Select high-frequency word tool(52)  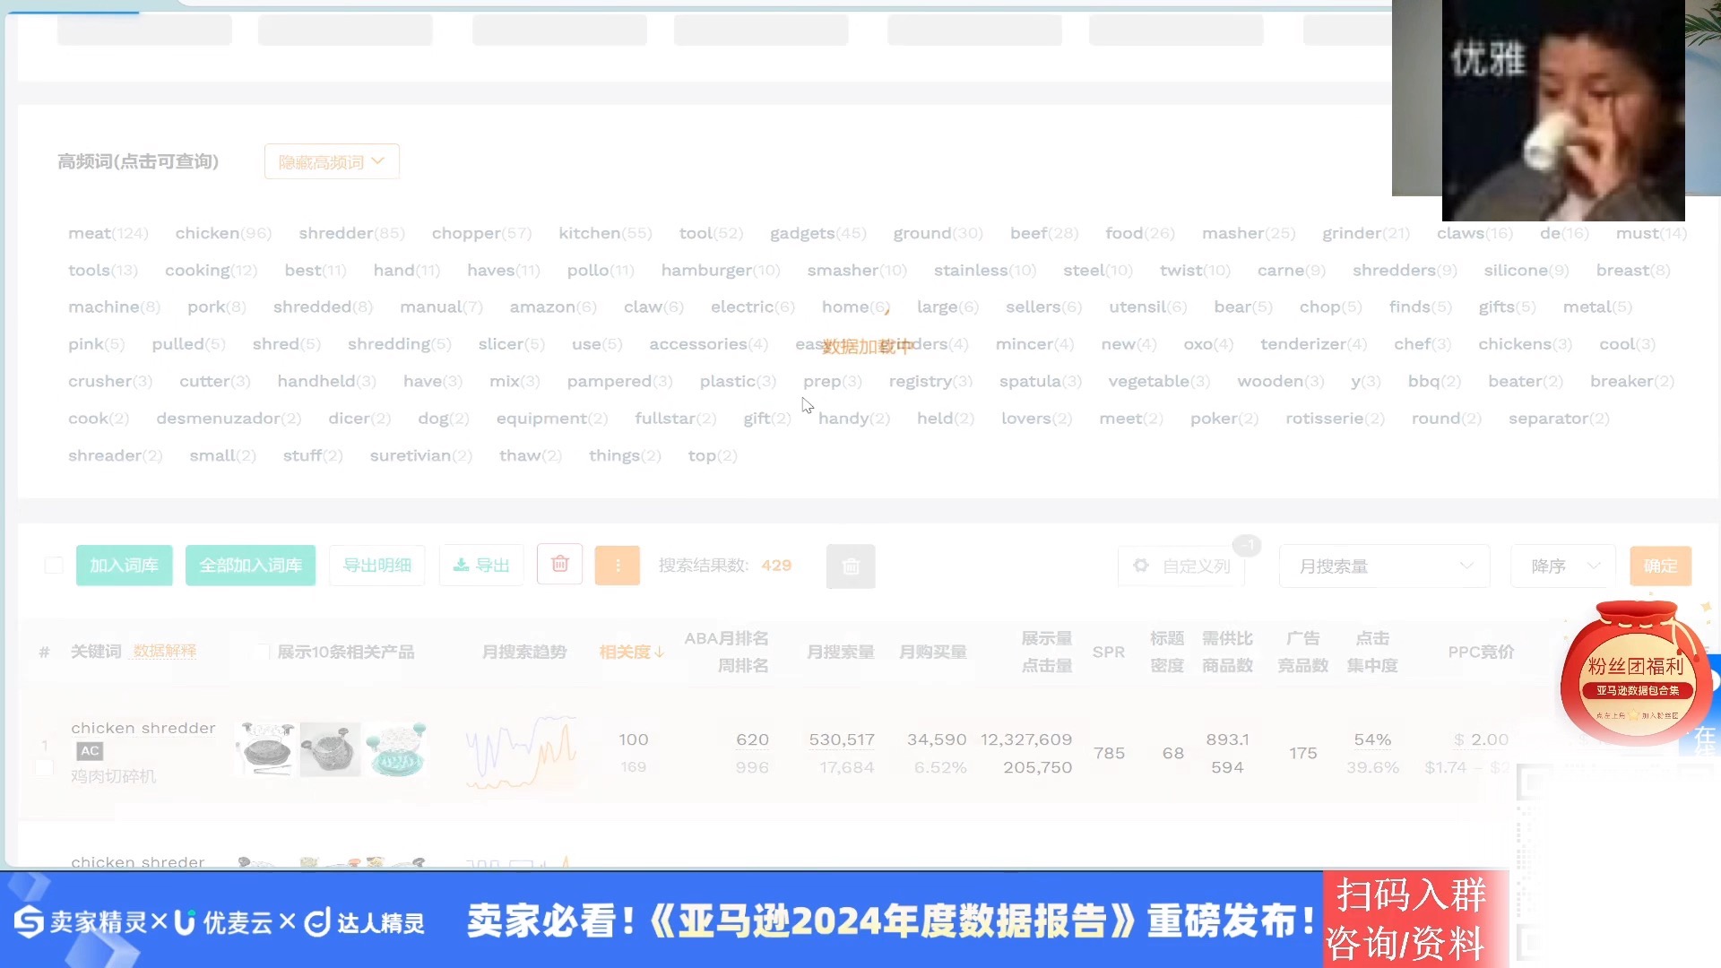(x=711, y=233)
